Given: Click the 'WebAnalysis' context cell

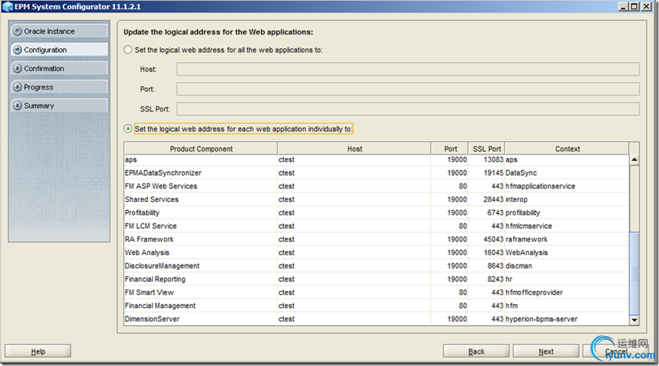Looking at the screenshot, I should pyautogui.click(x=567, y=252).
